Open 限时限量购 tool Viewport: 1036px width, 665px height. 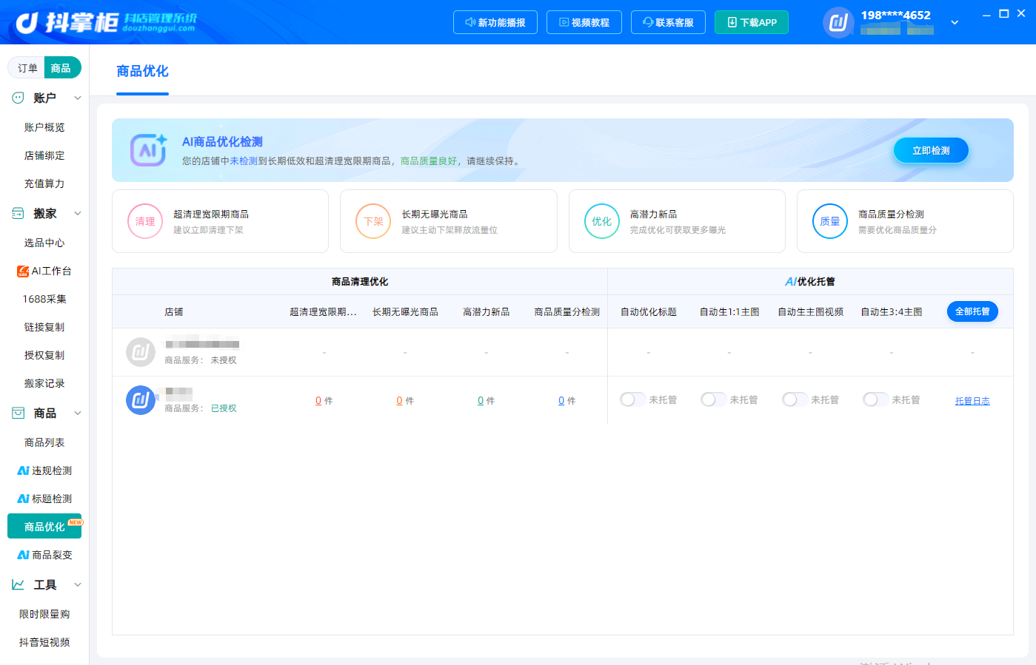pos(44,614)
